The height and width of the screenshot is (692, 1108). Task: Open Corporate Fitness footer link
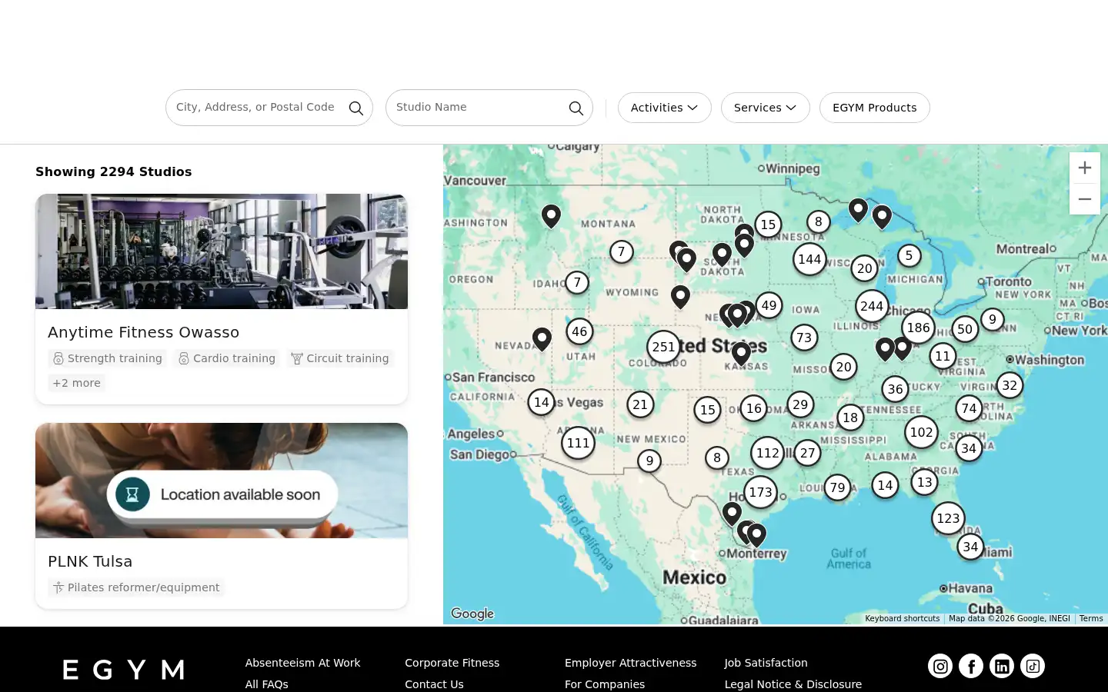452,663
